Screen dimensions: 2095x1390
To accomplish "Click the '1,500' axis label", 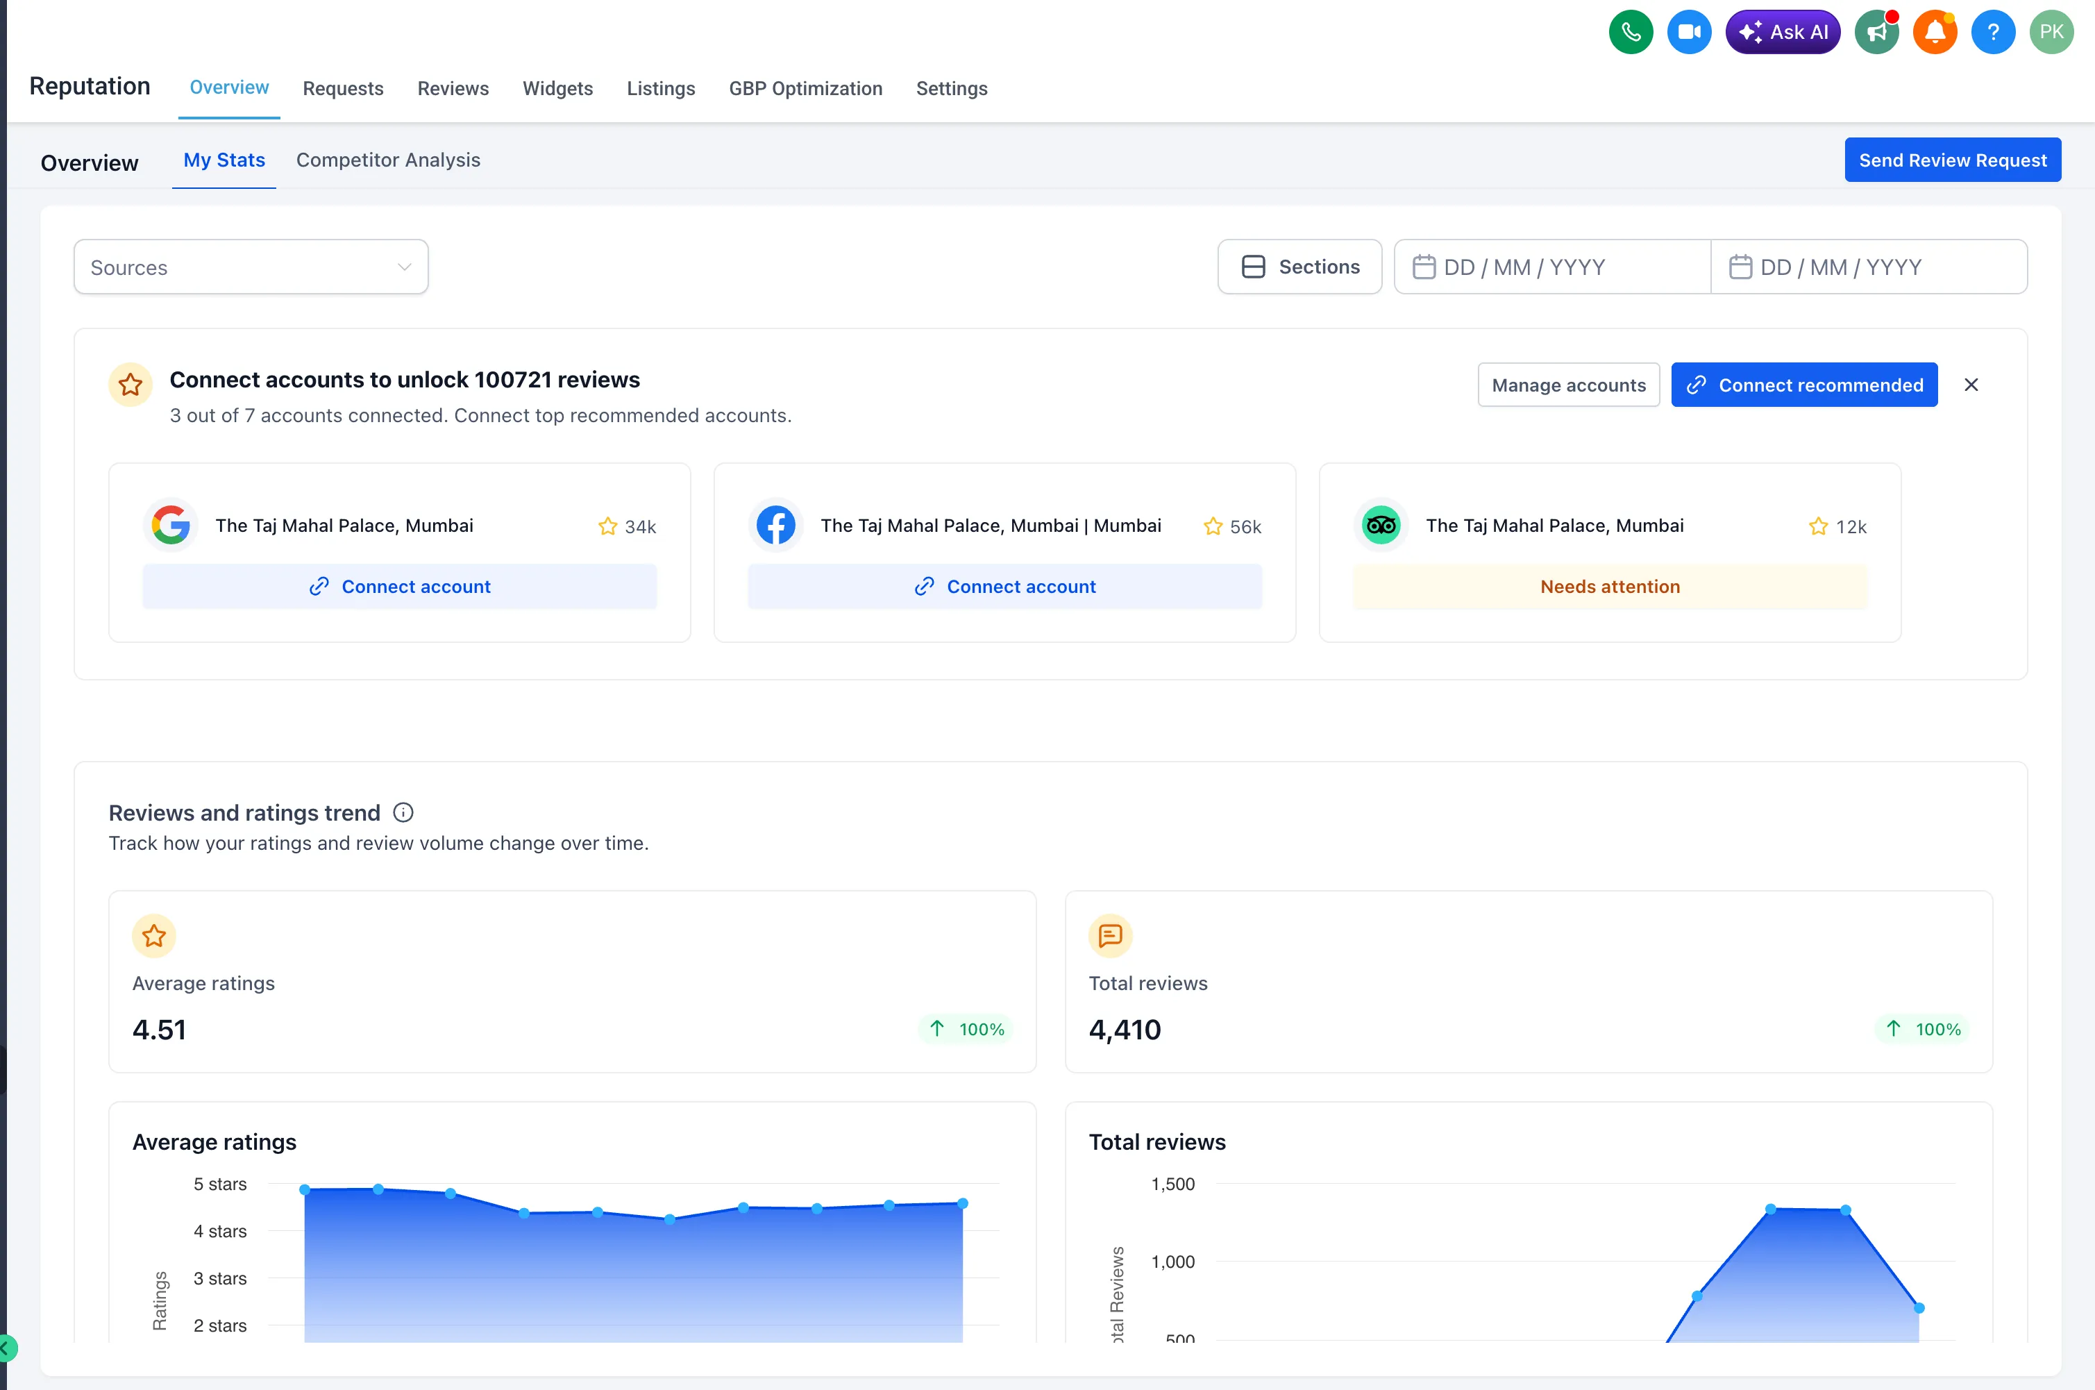I will pos(1172,1184).
